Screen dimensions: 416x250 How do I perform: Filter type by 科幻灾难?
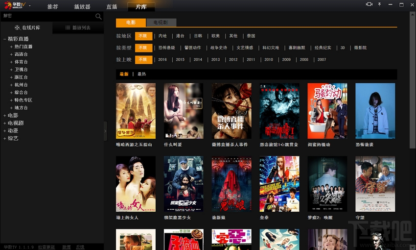(x=271, y=48)
